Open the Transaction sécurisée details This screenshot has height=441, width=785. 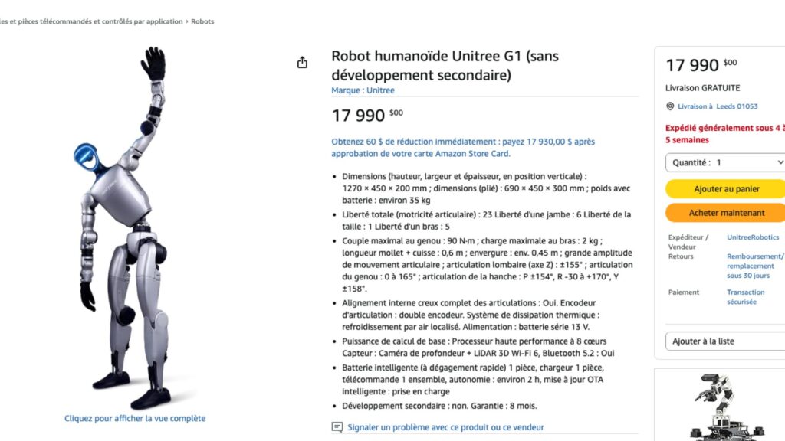point(745,297)
